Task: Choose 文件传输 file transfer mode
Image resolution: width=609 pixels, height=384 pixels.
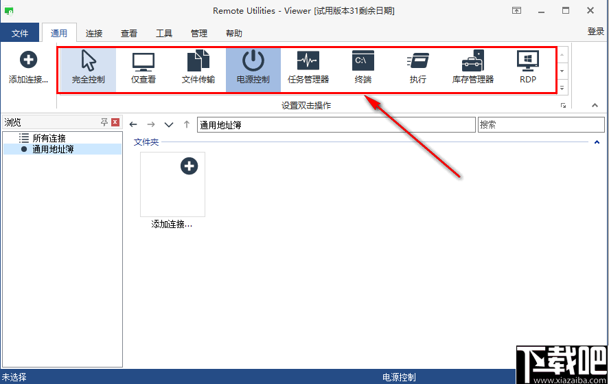Action: (x=198, y=69)
